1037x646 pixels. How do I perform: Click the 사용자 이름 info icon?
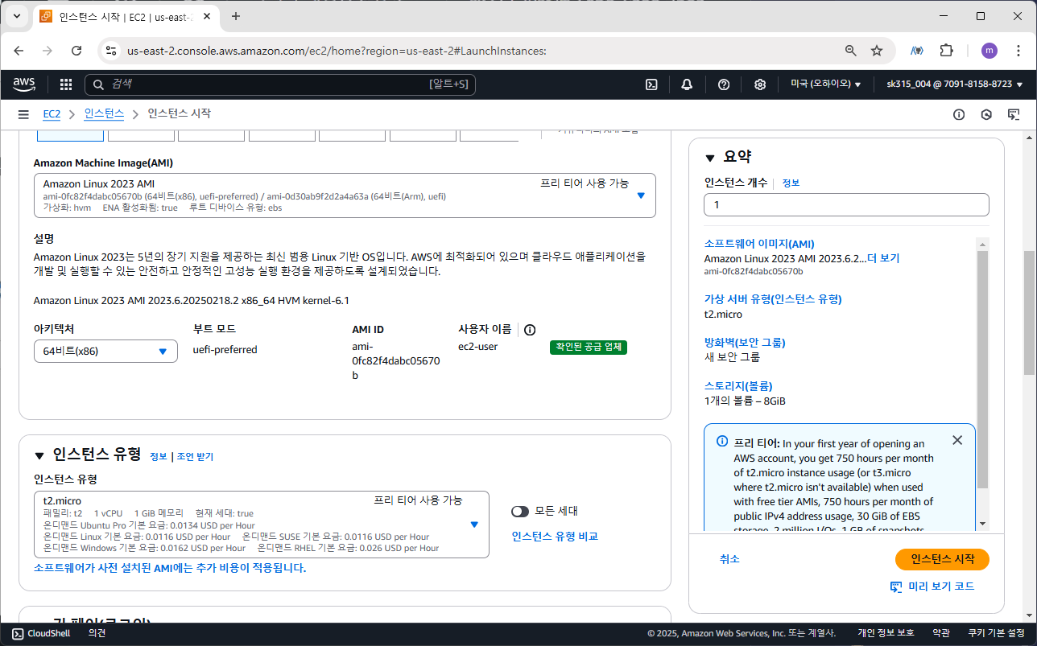[x=530, y=329]
